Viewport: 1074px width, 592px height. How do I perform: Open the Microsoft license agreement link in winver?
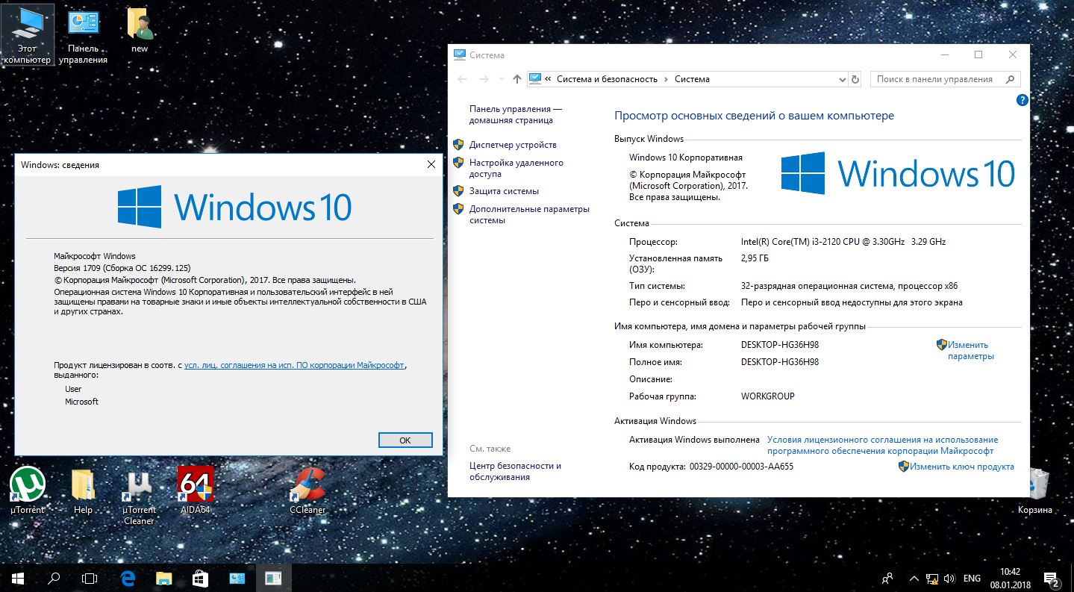294,365
